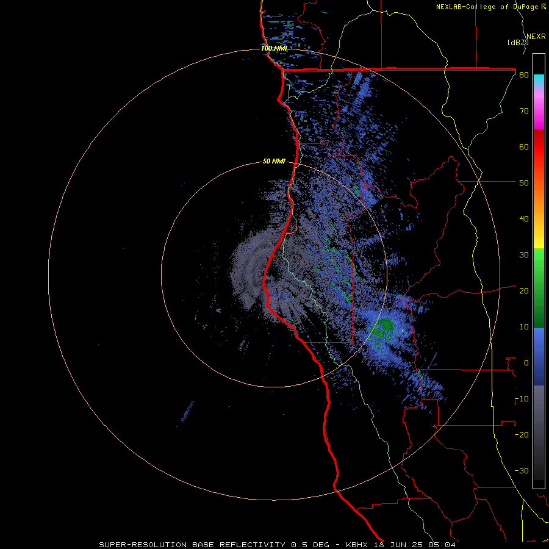Click the -10 value on the dBZ scale

[x=522, y=399]
